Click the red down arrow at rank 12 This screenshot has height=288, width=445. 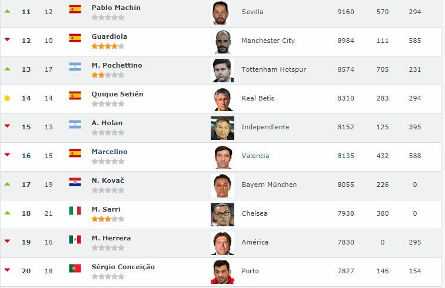point(7,40)
